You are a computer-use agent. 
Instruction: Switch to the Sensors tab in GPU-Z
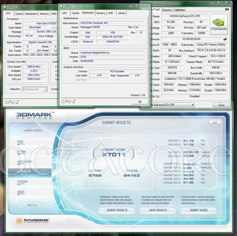pos(166,10)
